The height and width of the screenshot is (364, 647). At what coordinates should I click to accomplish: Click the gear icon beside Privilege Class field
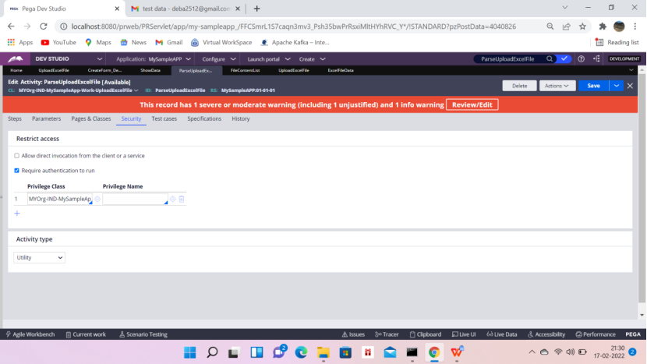tap(97, 199)
